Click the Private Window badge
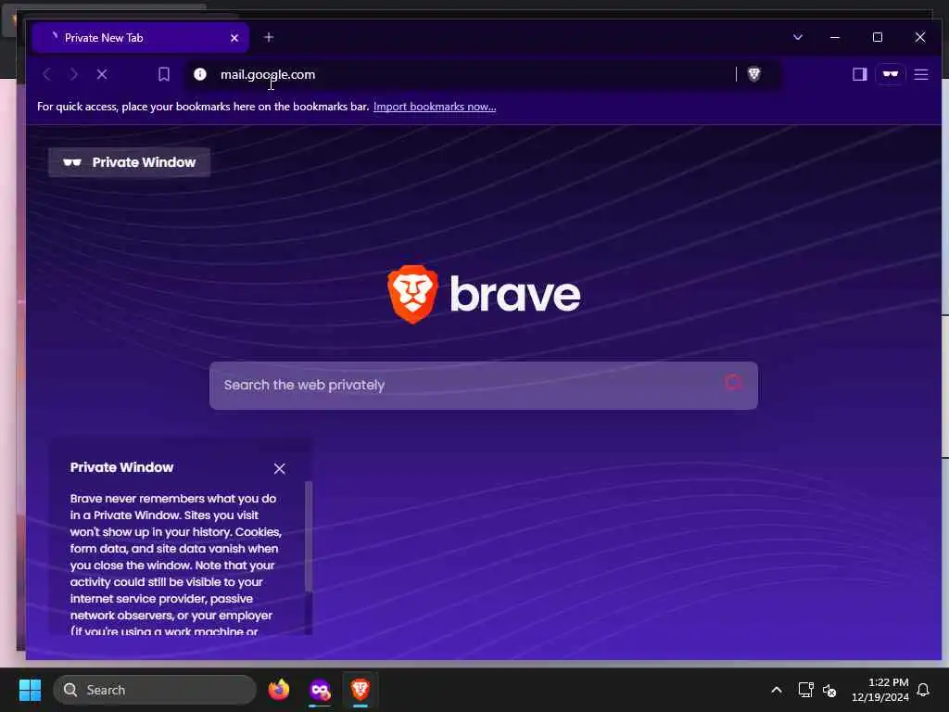The image size is (949, 712). (x=130, y=162)
